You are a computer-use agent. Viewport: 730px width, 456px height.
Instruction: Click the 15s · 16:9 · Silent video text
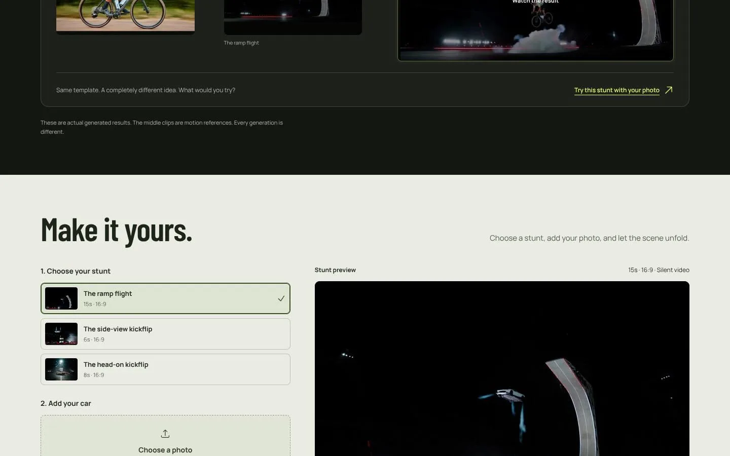point(659,270)
